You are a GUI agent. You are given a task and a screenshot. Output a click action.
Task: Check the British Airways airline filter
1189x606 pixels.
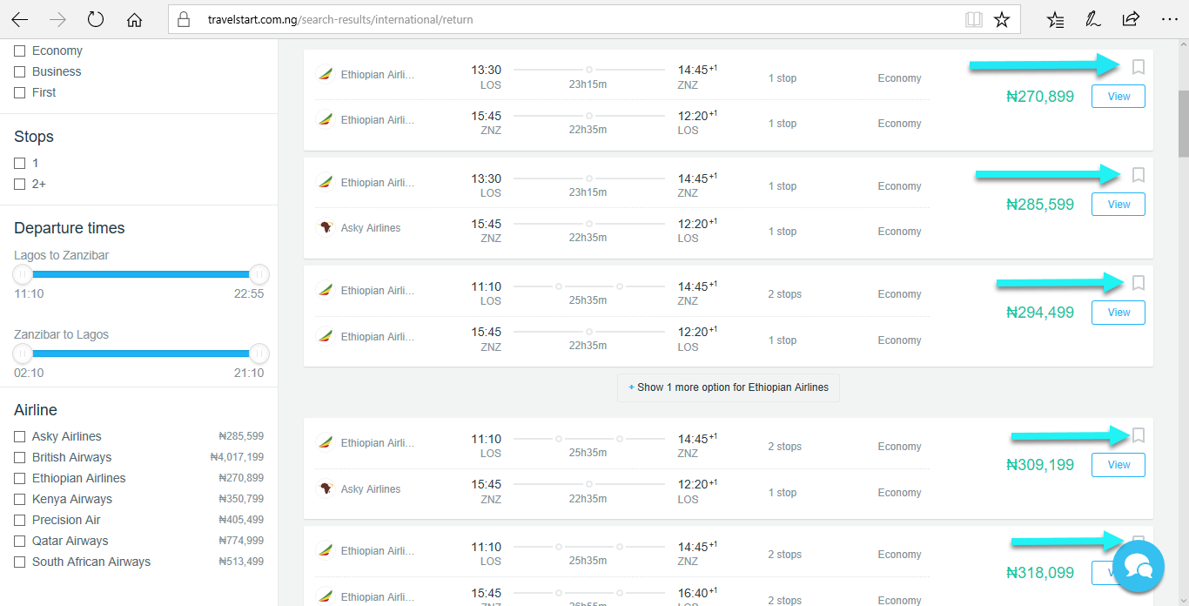point(20,457)
